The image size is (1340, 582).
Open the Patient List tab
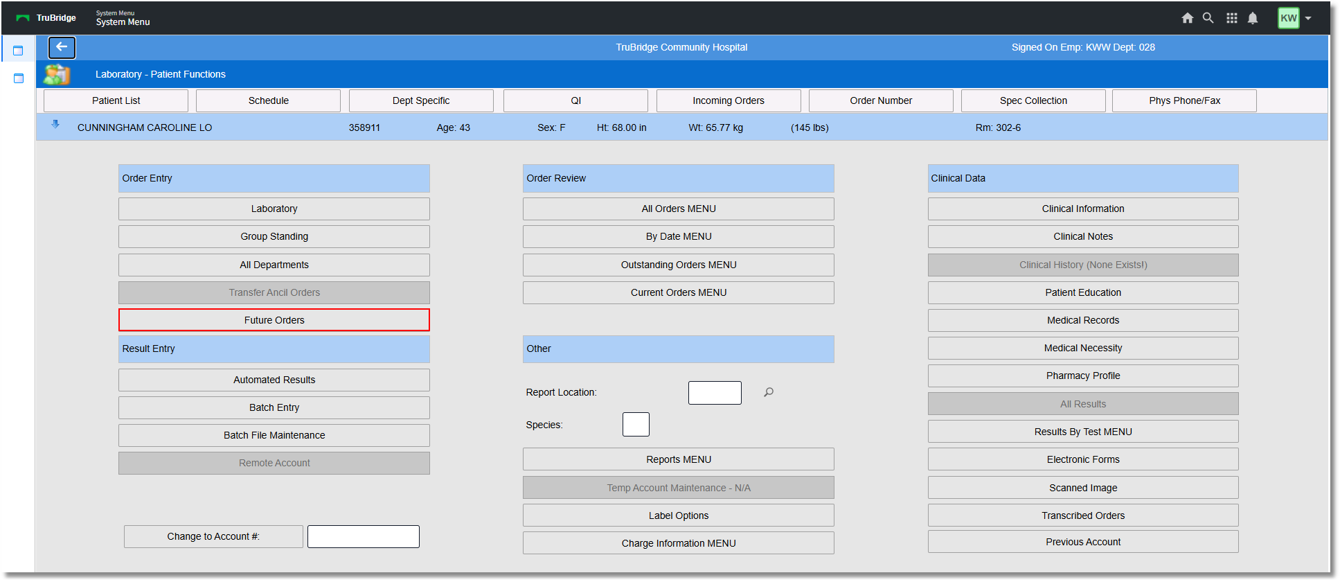click(116, 100)
